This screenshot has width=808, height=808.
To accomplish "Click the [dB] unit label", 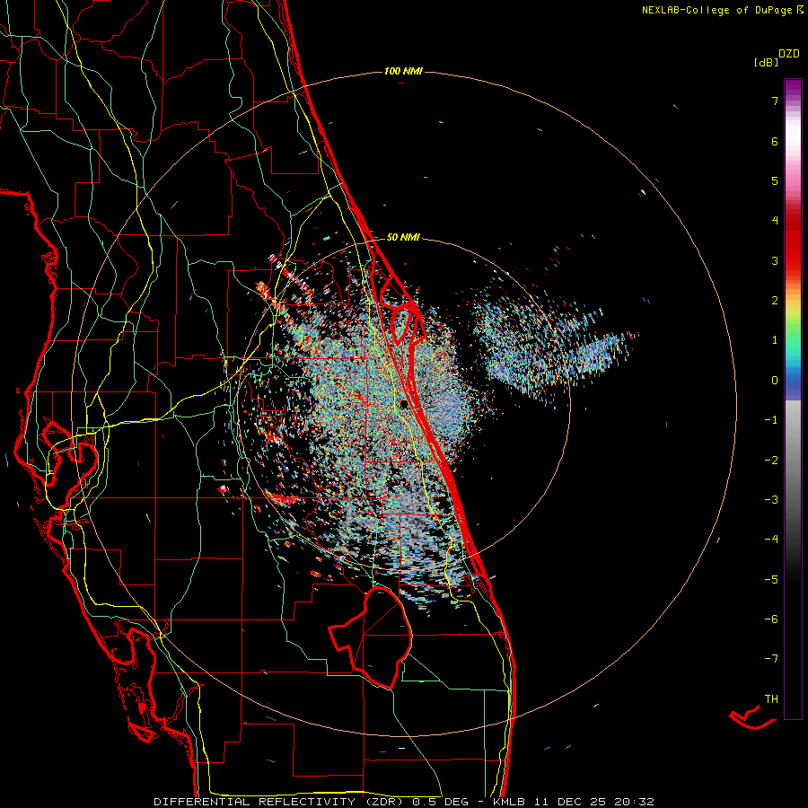I will tap(766, 62).
